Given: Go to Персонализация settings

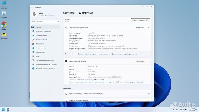Looking at the screenshot, I should click(x=41, y=40).
